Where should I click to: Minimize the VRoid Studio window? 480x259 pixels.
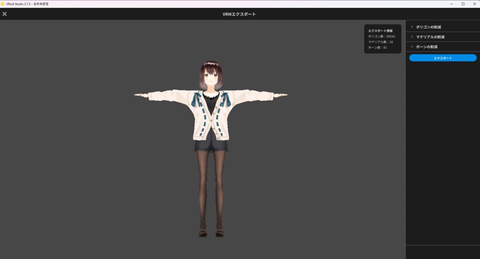tap(450, 4)
